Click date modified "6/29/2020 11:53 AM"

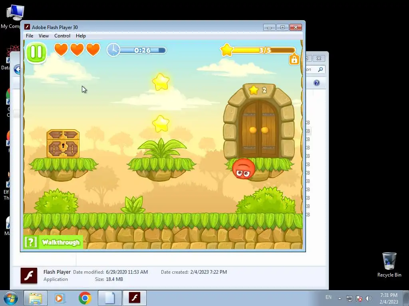pyautogui.click(x=127, y=272)
